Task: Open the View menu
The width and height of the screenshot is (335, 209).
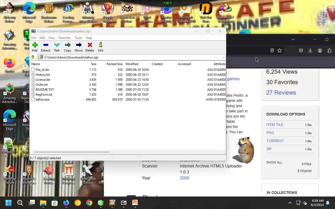Action: (x=52, y=38)
